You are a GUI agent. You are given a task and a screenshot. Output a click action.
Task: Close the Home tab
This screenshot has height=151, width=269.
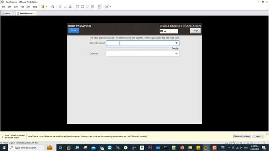coord(13,13)
